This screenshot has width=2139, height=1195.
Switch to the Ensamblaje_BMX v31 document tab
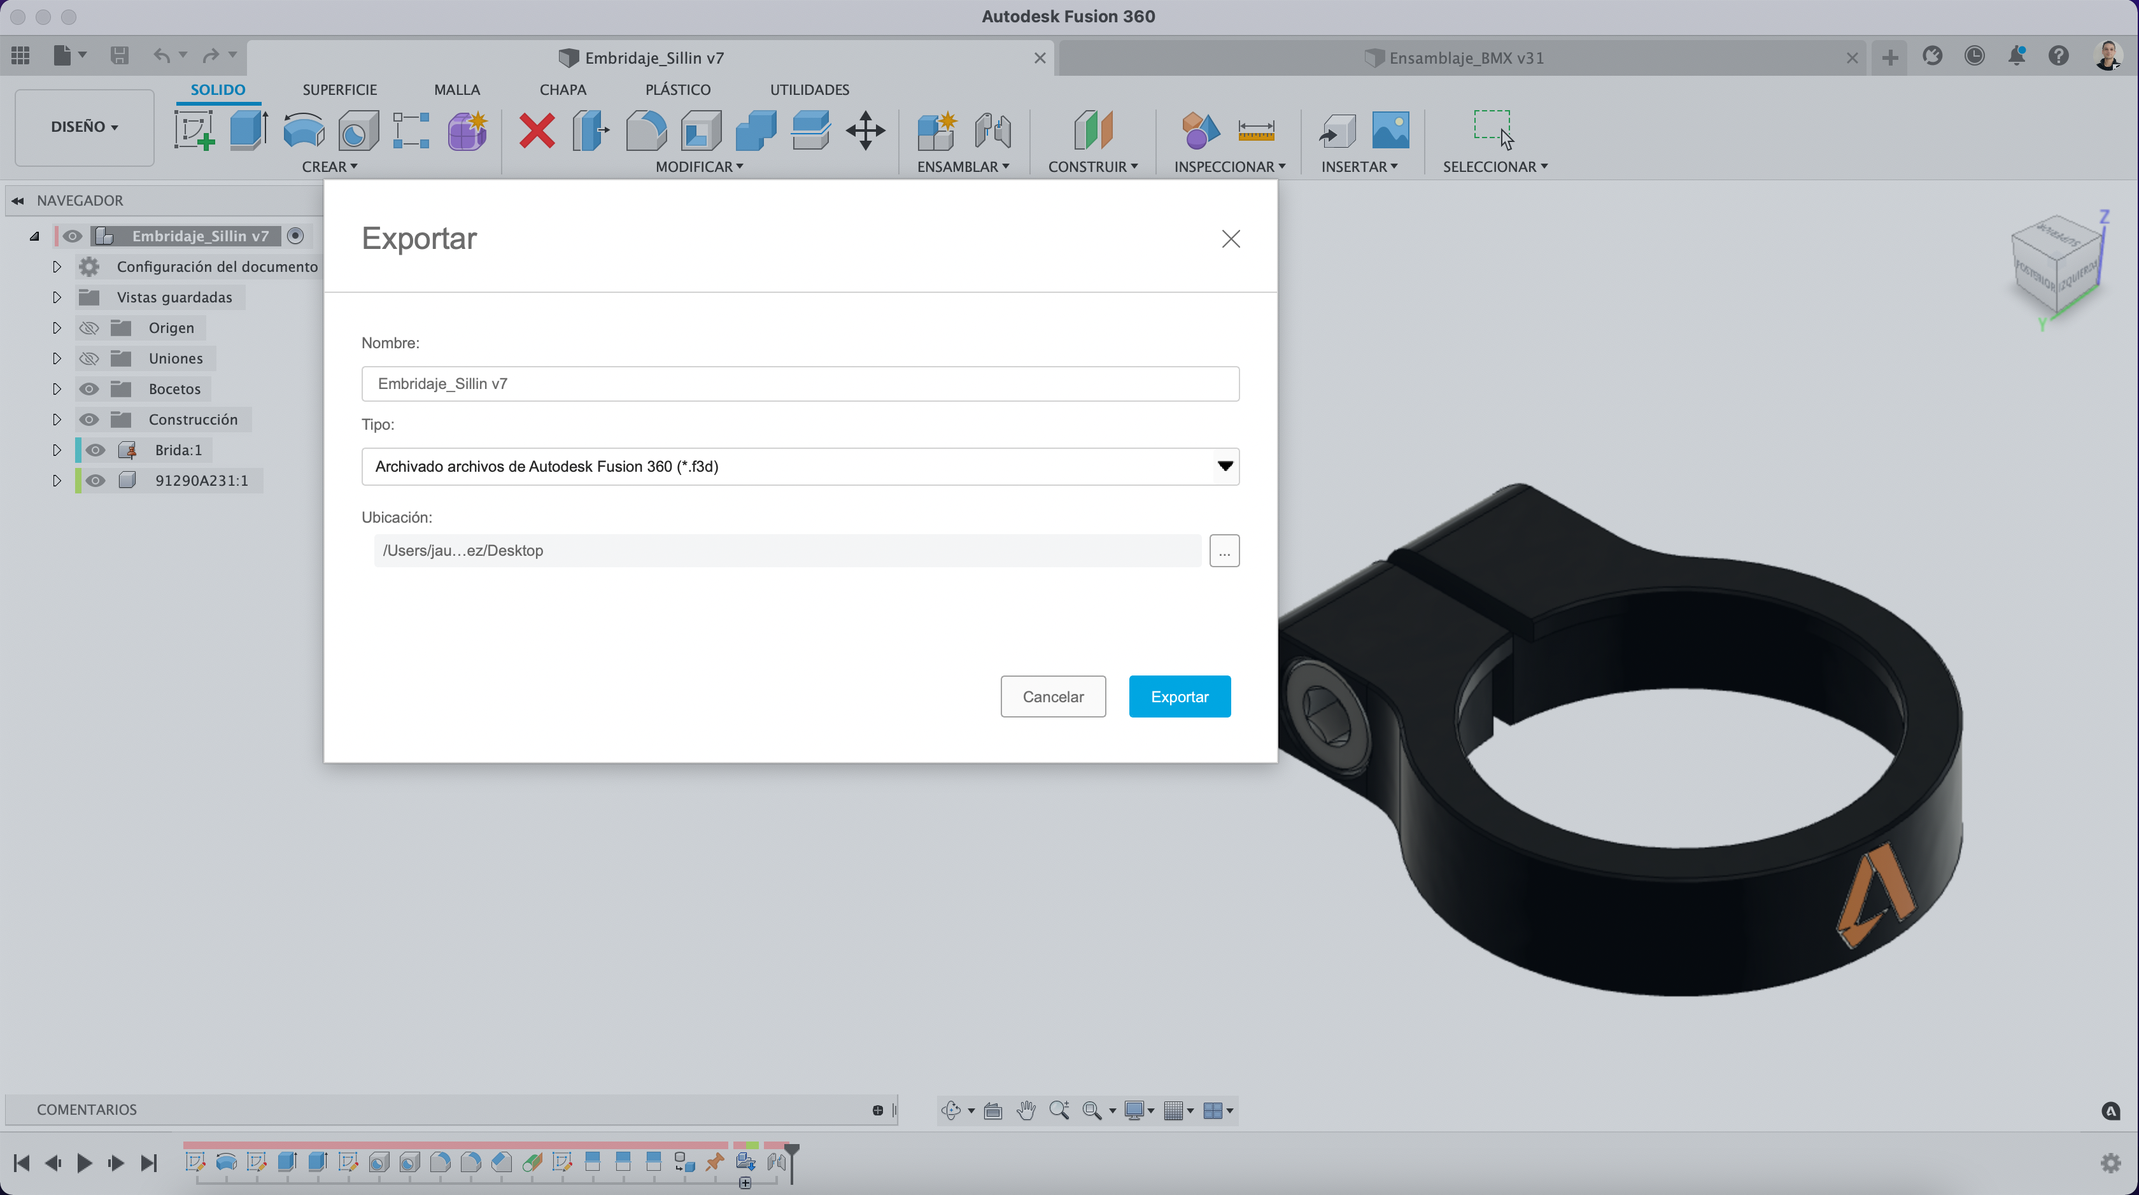point(1462,58)
